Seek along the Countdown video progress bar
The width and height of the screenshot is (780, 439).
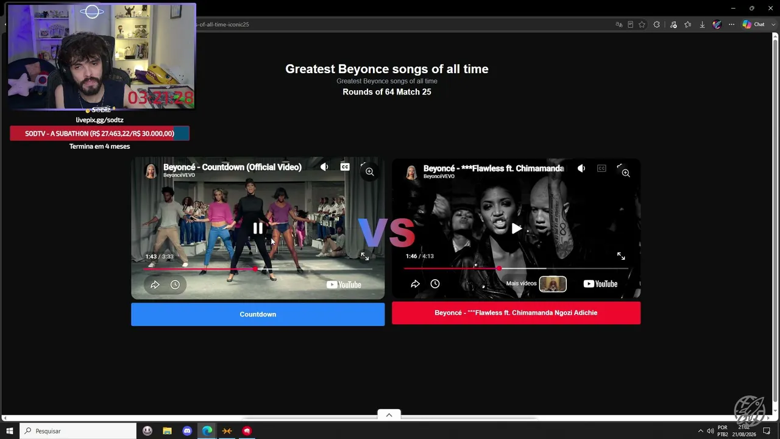coord(258,269)
